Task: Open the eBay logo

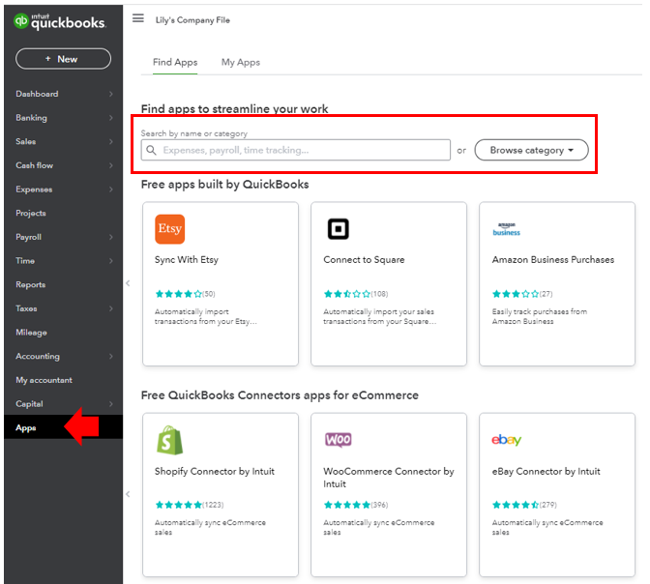Action: [506, 440]
